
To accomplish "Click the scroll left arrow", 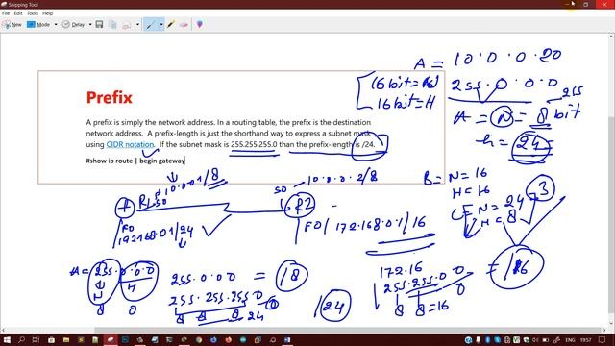I will click(x=3, y=330).
